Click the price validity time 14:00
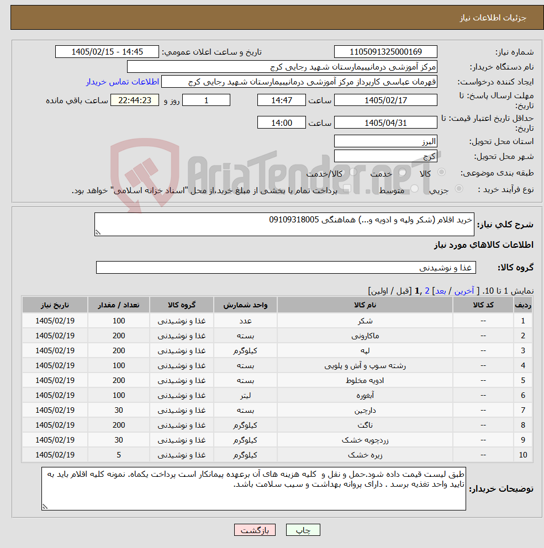The height and width of the screenshot is (548, 544). pyautogui.click(x=282, y=123)
